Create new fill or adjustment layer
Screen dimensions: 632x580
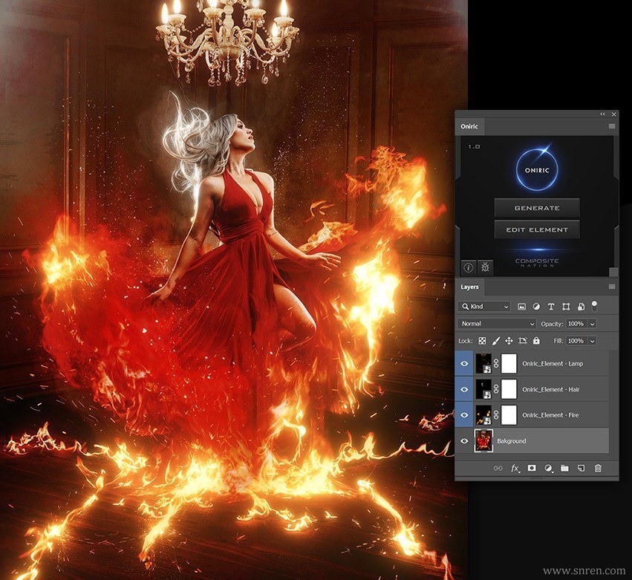point(549,469)
